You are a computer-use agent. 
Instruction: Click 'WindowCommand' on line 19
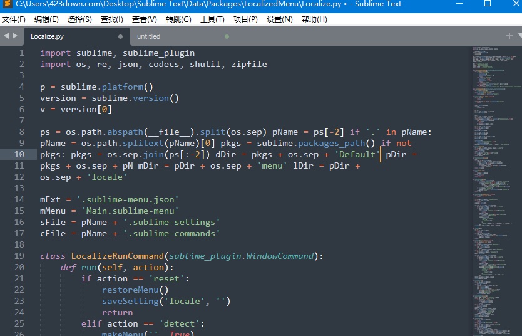point(280,256)
